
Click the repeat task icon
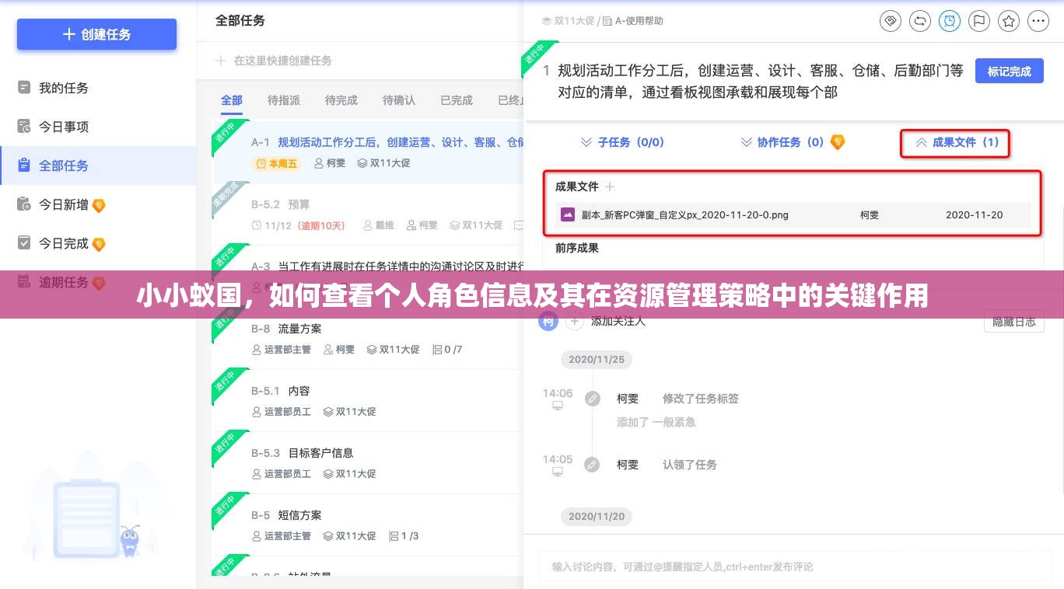click(920, 21)
